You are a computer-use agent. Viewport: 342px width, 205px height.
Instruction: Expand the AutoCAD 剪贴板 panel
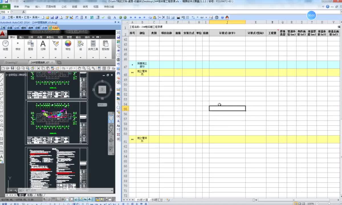click(105, 57)
